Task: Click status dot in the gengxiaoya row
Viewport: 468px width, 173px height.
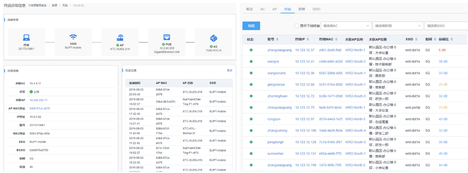Action: [x=251, y=85]
